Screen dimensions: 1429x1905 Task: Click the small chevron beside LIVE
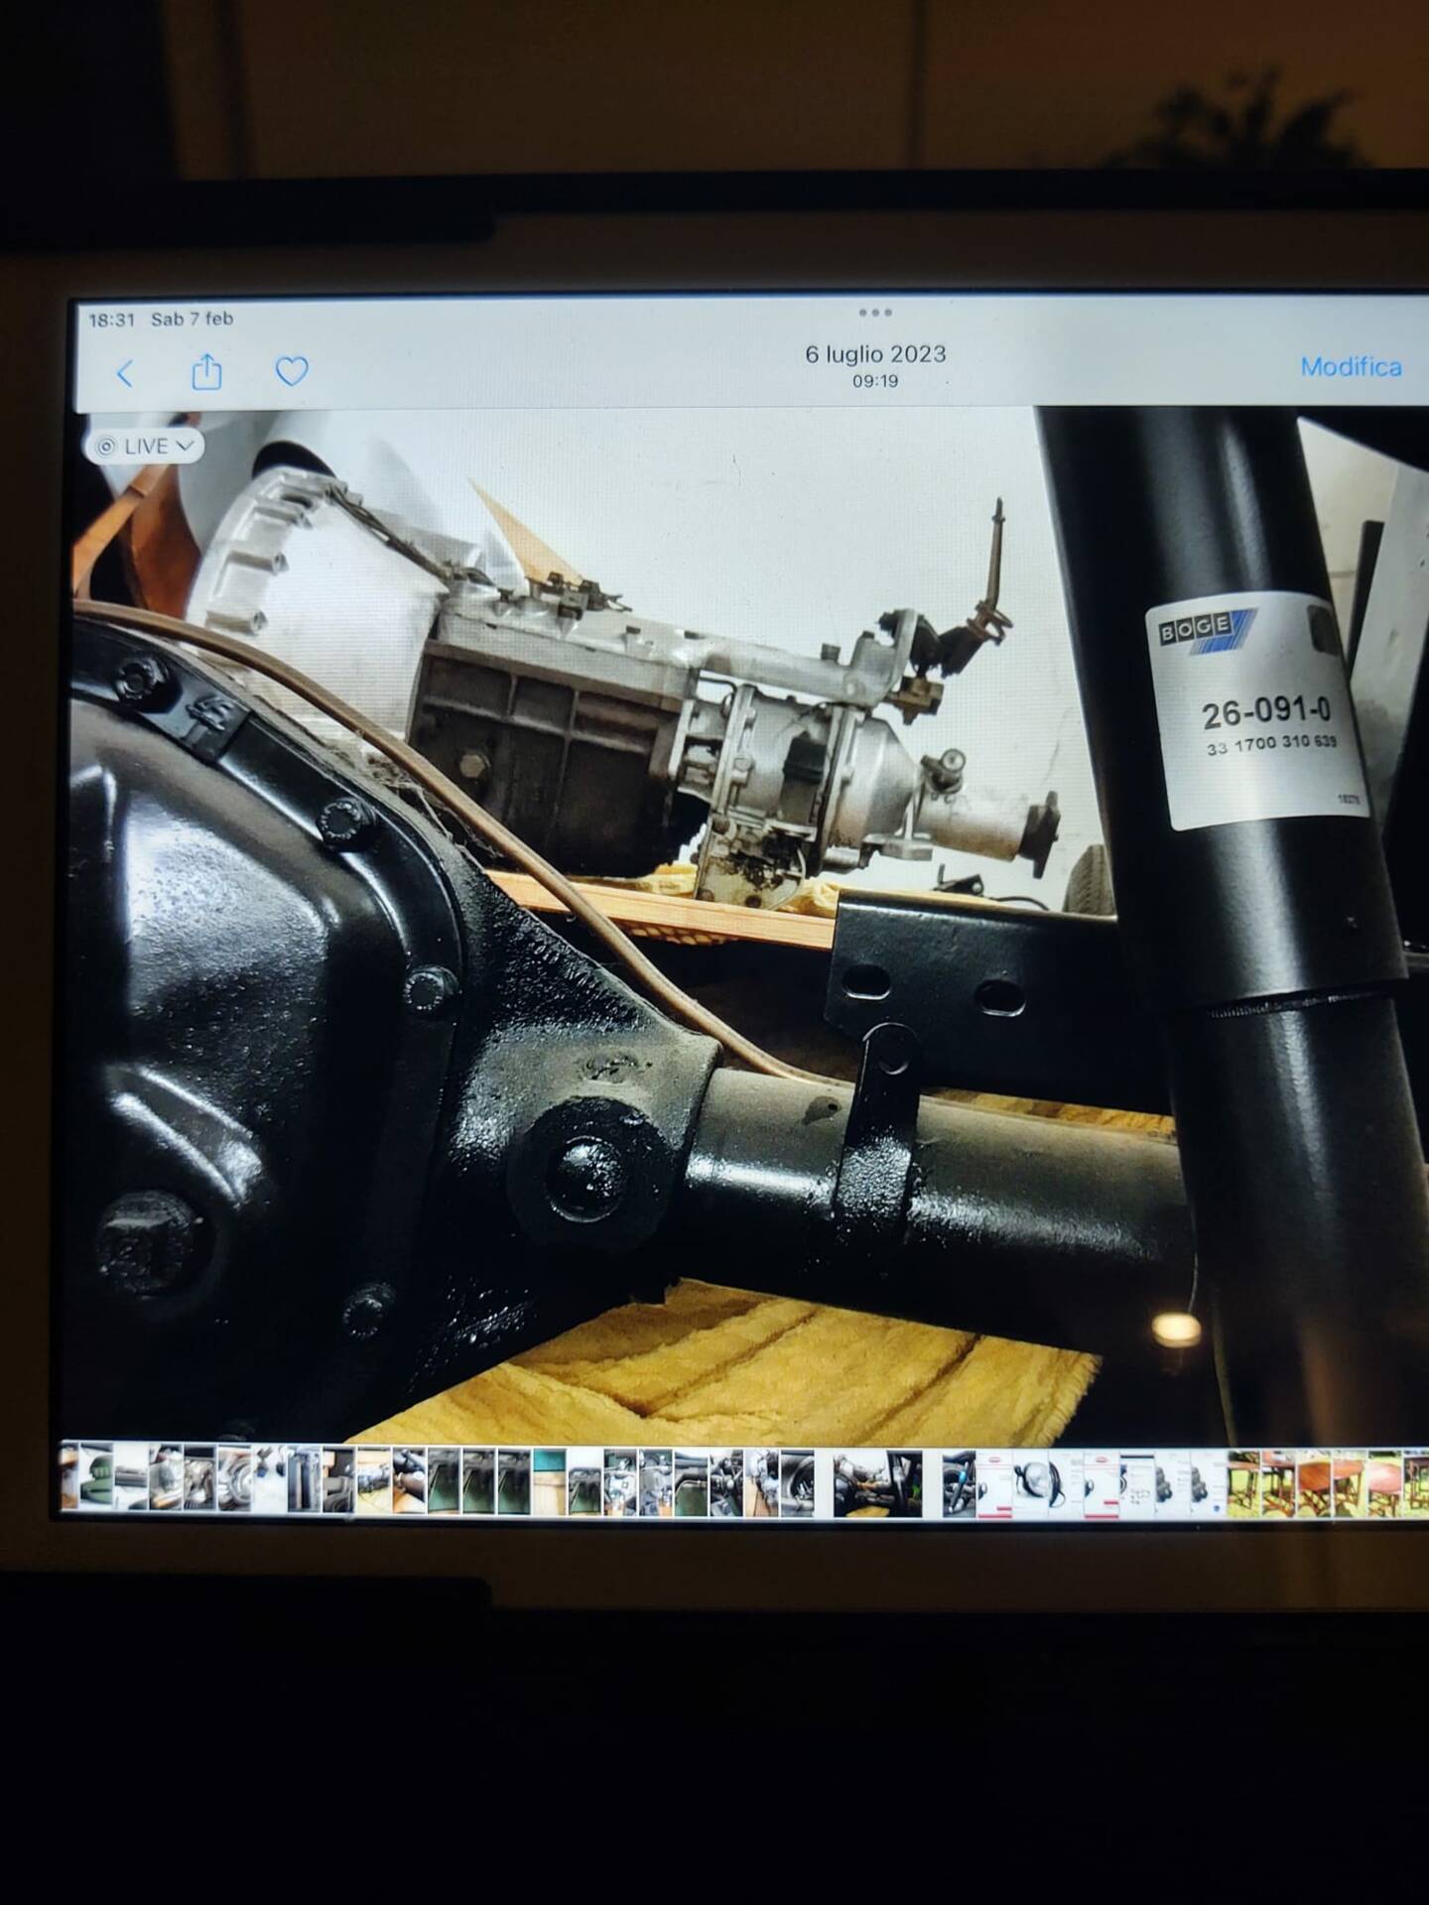point(184,446)
